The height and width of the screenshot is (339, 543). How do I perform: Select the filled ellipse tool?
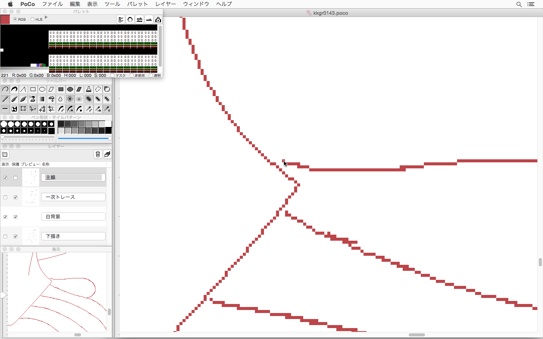click(x=70, y=90)
